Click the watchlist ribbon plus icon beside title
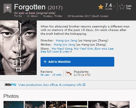This screenshot has height=108, width=136. [x=7, y=8]
